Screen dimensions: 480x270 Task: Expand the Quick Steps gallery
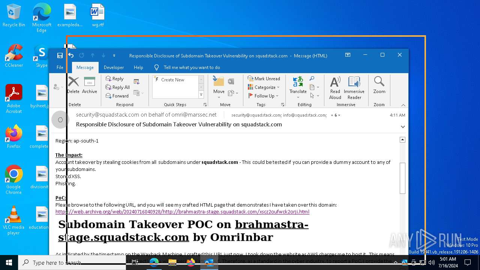click(x=201, y=95)
